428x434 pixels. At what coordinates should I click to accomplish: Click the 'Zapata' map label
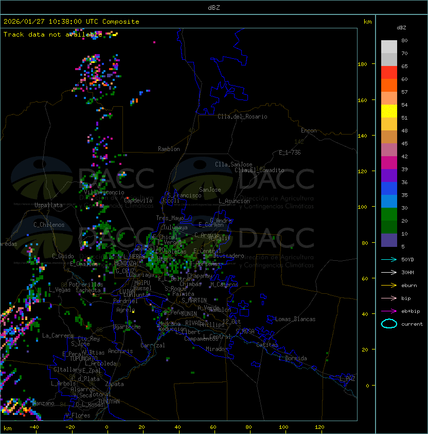114,384
